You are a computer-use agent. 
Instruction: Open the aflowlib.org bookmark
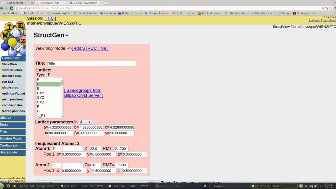pos(59,13)
